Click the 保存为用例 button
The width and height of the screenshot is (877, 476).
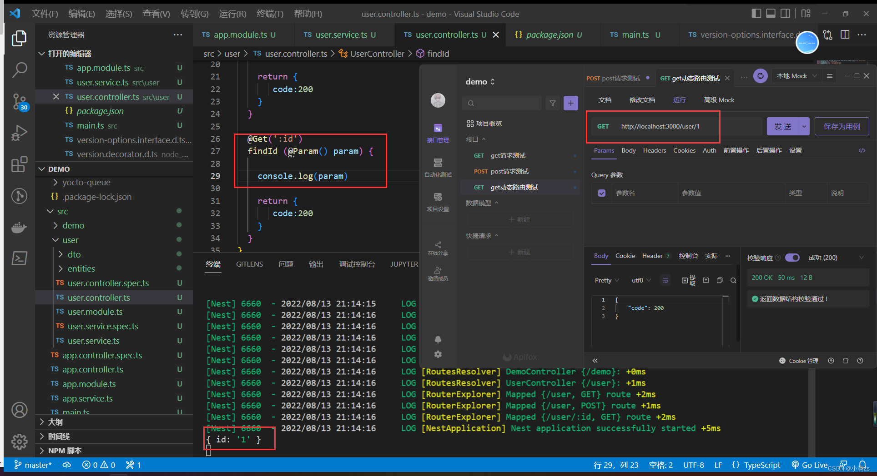coord(842,126)
